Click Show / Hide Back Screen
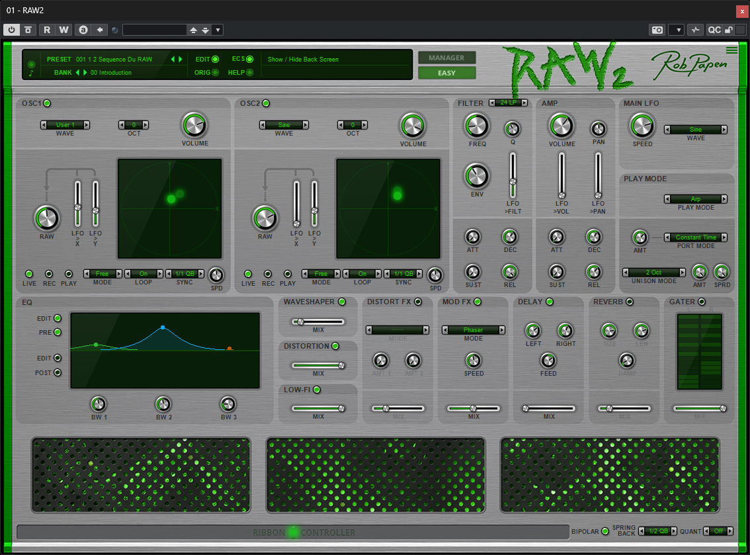This screenshot has height=555, width=750. (x=304, y=60)
